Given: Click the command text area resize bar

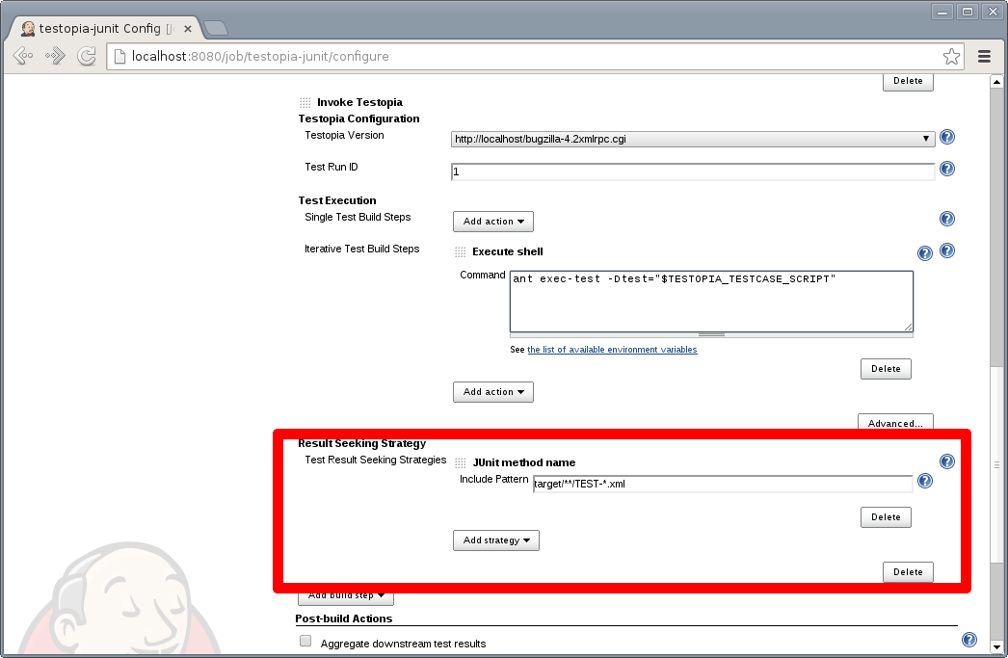Looking at the screenshot, I should point(711,335).
